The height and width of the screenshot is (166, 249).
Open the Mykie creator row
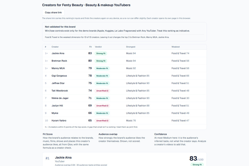coord(124,113)
